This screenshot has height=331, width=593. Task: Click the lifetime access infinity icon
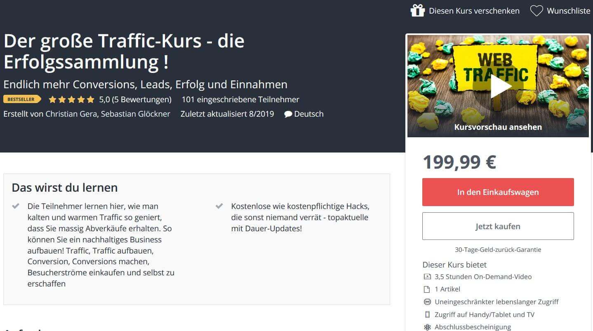(x=427, y=302)
